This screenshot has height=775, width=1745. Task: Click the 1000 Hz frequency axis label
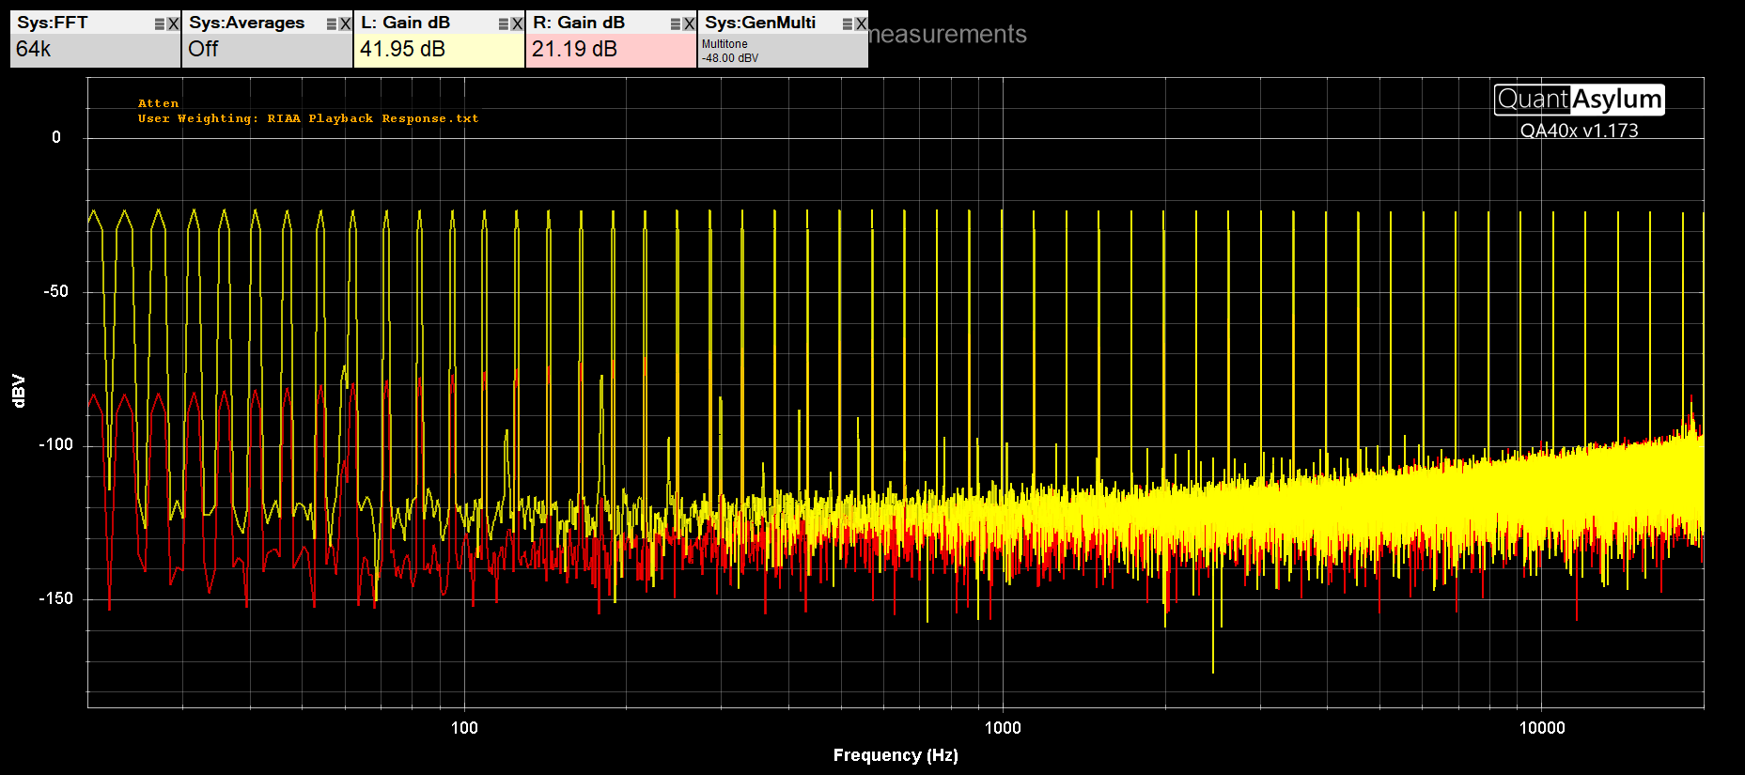[x=1003, y=728]
